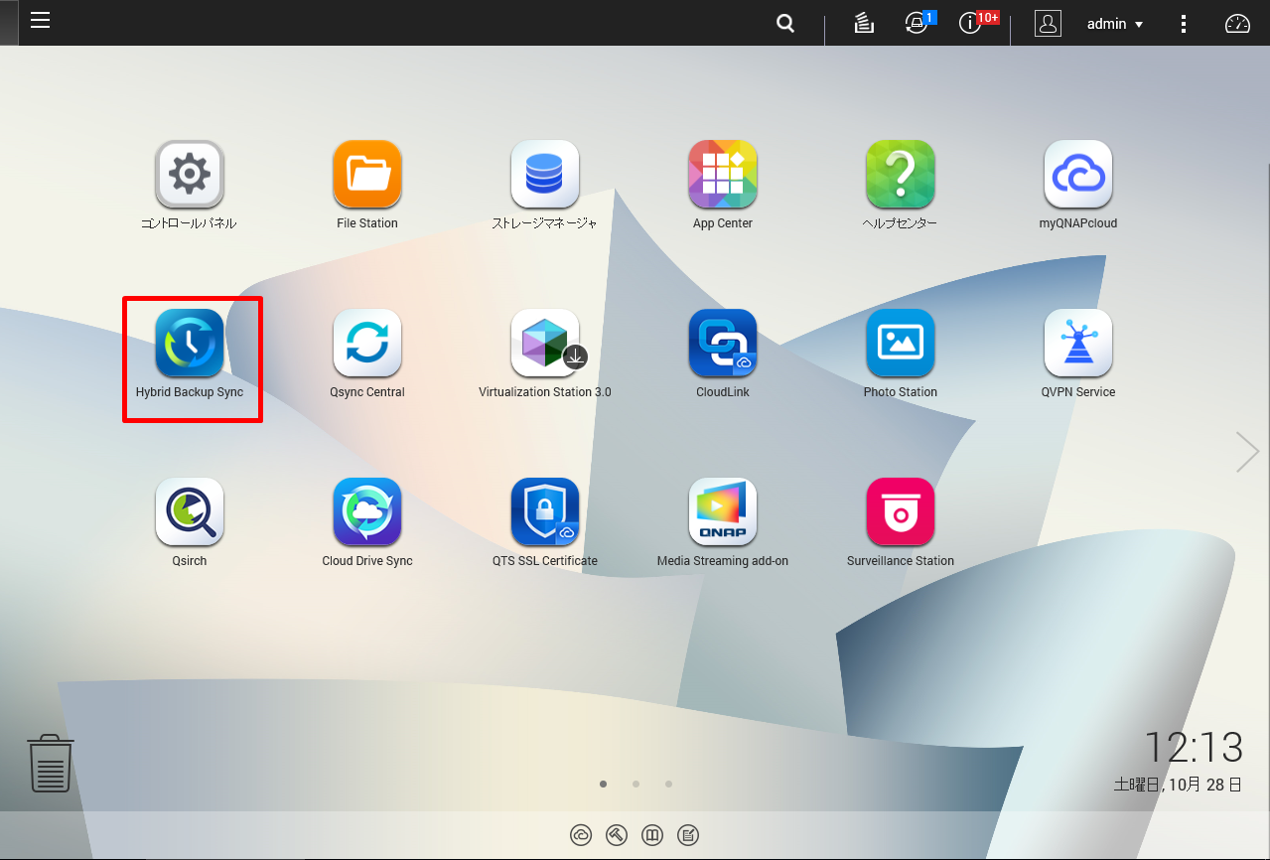Click the myQNAPcloud bottom bar icon
Screen dimensions: 1270x860
(x=582, y=835)
